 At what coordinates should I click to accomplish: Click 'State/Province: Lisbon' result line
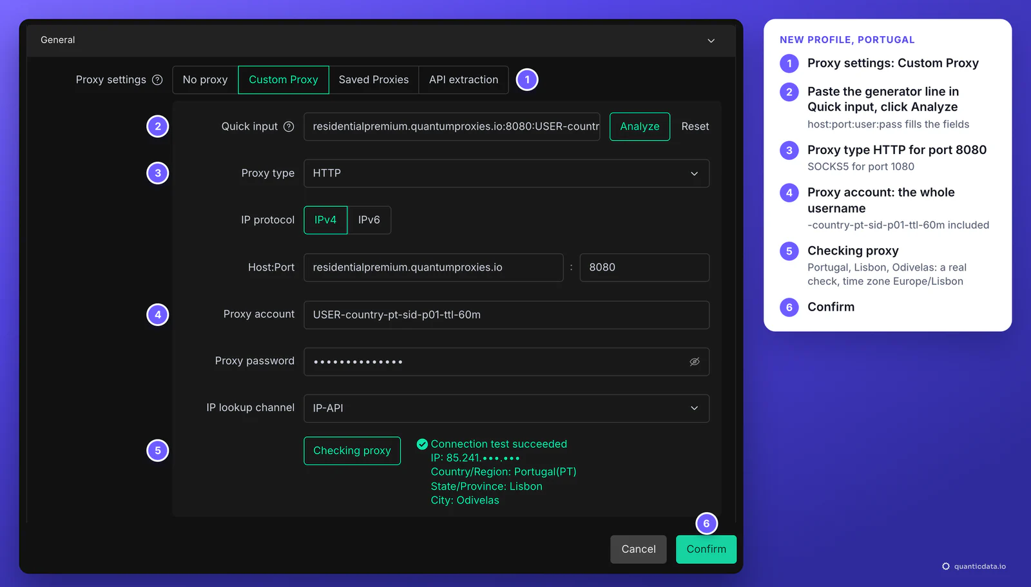coord(487,486)
